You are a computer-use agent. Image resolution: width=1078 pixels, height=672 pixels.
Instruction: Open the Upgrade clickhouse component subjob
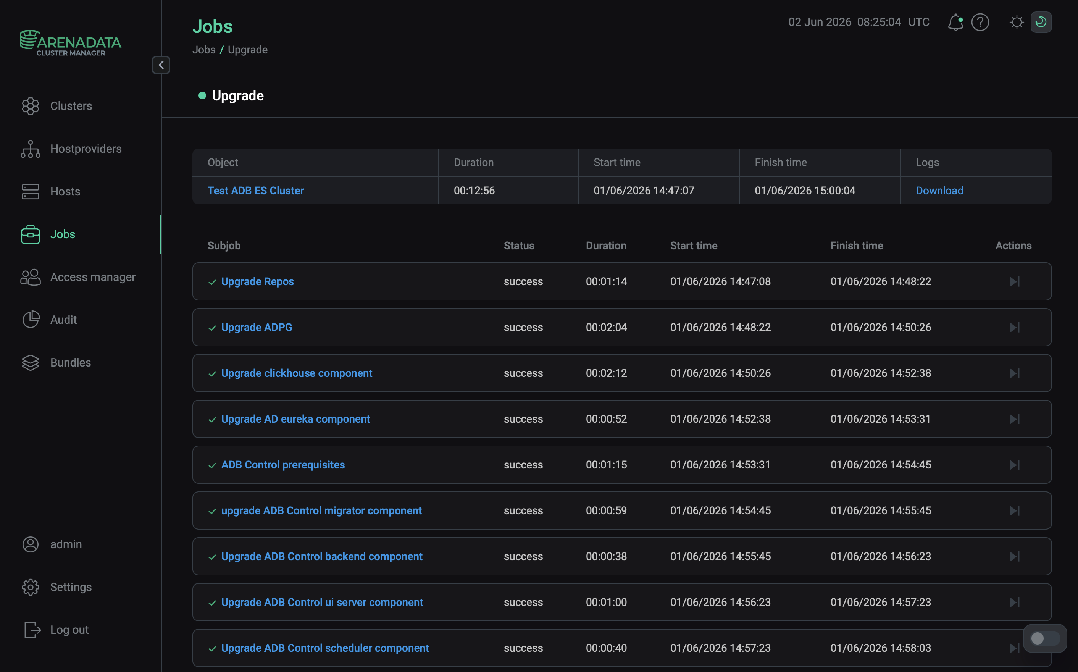tap(296, 373)
